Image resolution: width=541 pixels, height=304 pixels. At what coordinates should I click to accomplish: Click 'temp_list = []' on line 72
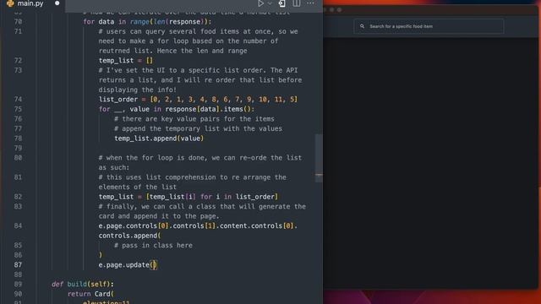pyautogui.click(x=126, y=60)
